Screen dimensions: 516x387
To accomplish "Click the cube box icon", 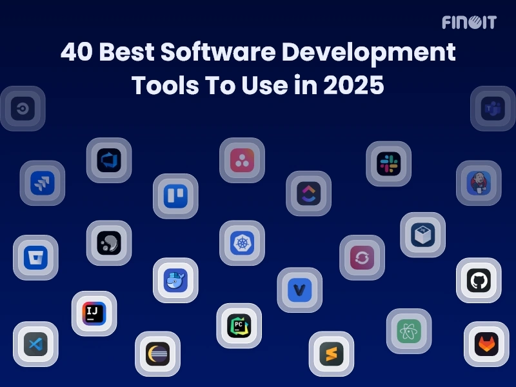I will pos(422,235).
